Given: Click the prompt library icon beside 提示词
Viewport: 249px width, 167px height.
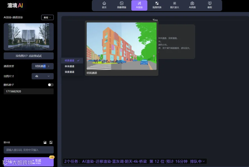Looking at the screenshot, I should click(51, 142).
